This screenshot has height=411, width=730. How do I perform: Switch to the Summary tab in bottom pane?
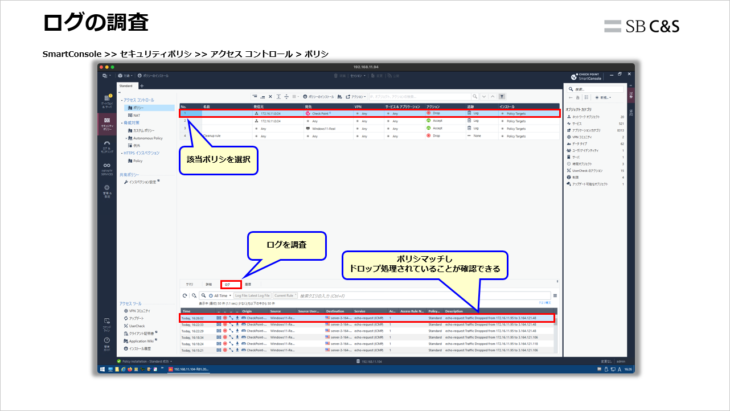(x=190, y=283)
